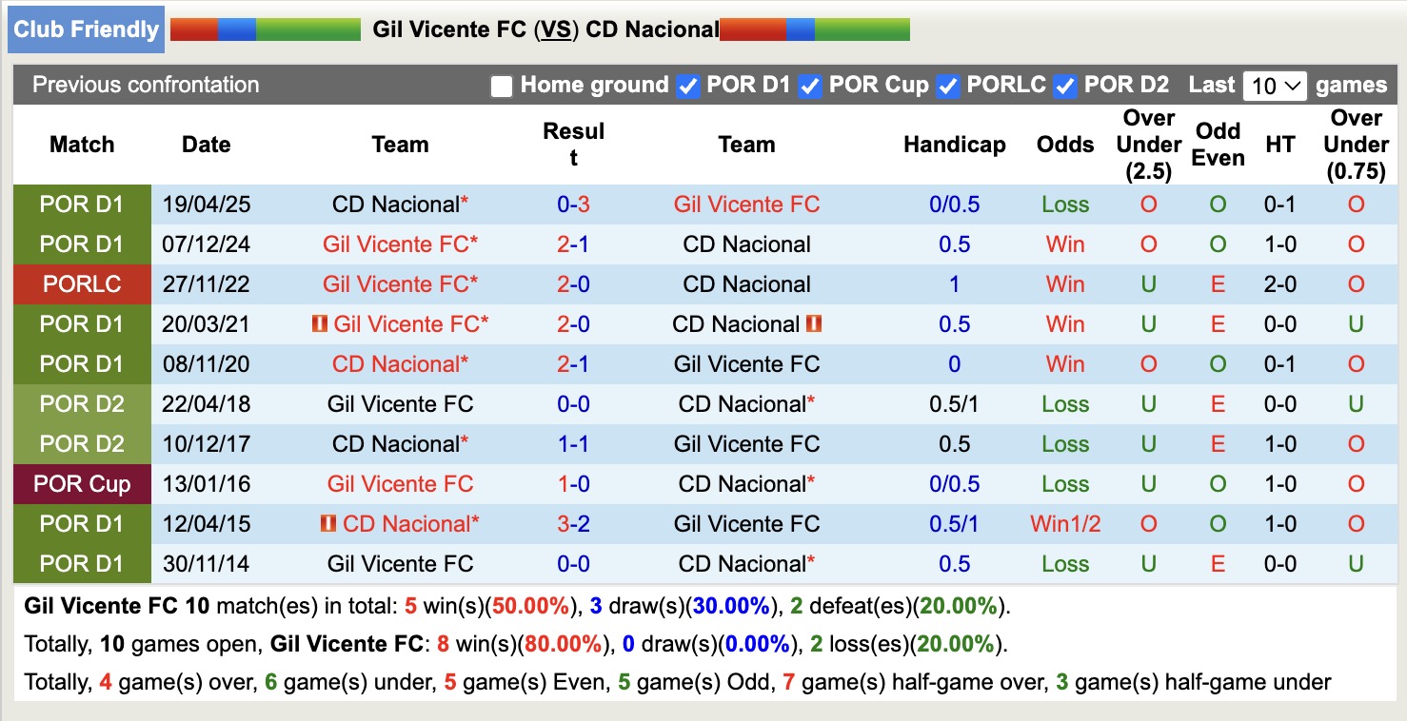1407x721 pixels.
Task: Uncheck the POR D2 filter
Action: (1066, 86)
